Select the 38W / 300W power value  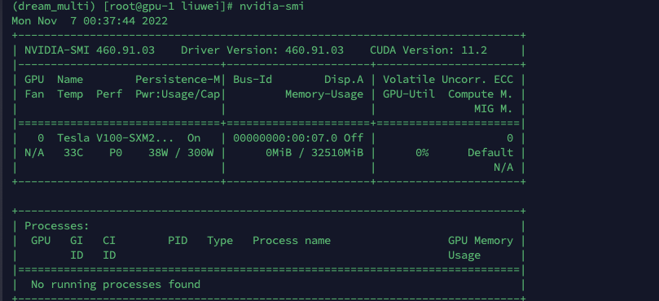(181, 153)
